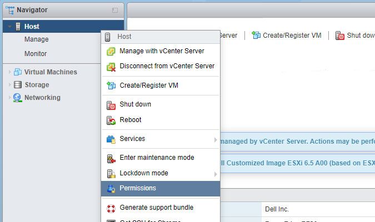Choose Create/Register VM in context menu
This screenshot has height=222, width=375.
[x=149, y=85]
